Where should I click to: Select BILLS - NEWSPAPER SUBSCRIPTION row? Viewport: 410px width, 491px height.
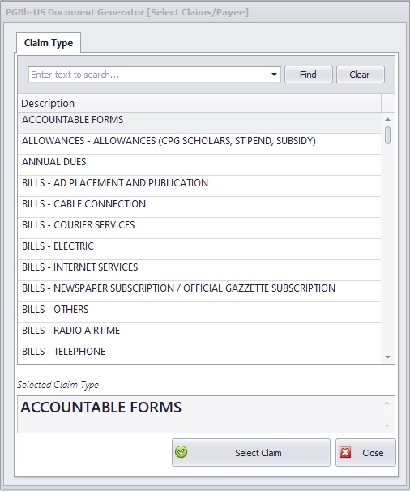(x=199, y=291)
